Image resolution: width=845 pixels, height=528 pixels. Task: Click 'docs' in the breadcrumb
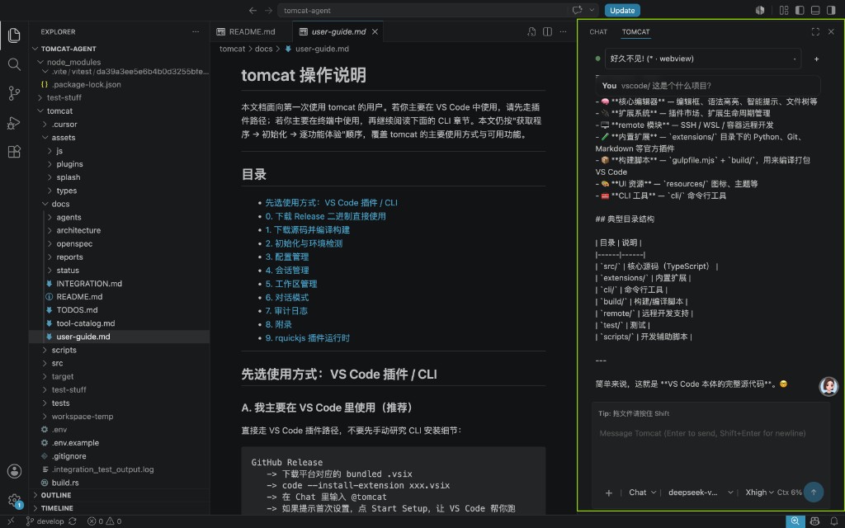click(263, 49)
